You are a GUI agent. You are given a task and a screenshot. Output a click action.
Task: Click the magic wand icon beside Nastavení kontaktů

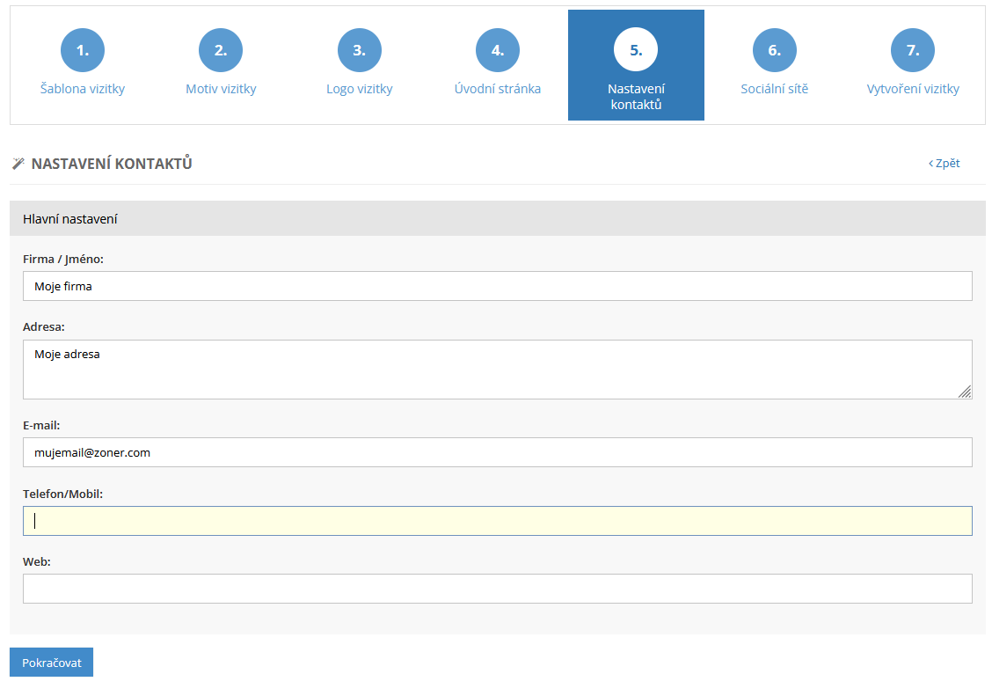18,164
